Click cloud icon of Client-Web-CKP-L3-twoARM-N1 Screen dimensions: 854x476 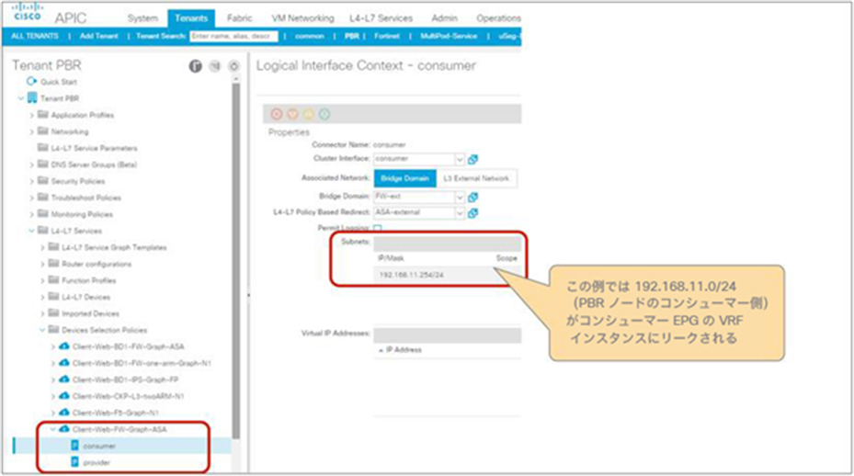tap(64, 396)
